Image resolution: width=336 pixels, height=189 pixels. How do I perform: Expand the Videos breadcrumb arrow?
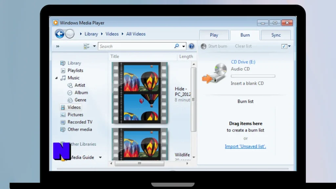(x=102, y=34)
